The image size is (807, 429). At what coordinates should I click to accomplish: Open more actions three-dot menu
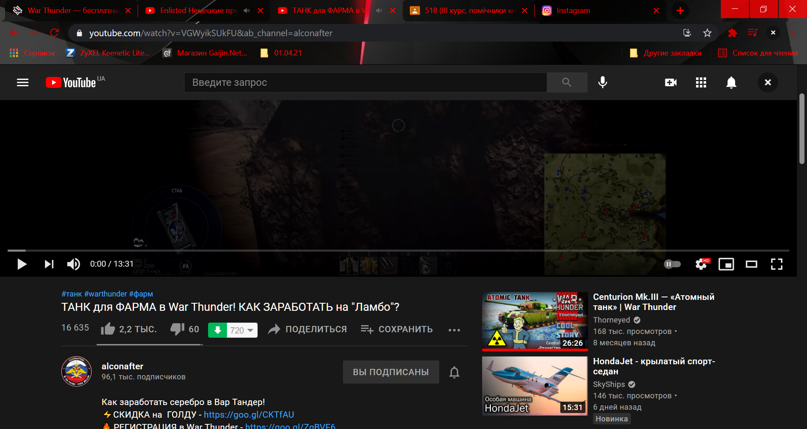click(454, 330)
